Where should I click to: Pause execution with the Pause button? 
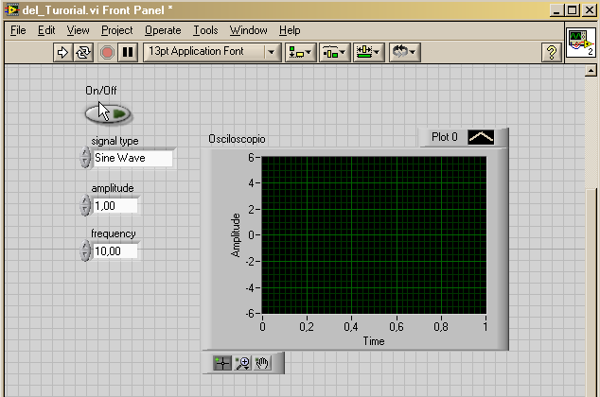point(128,52)
